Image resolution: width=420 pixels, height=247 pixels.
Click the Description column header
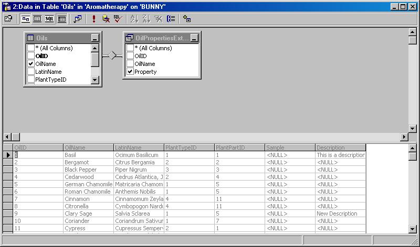(x=340, y=148)
